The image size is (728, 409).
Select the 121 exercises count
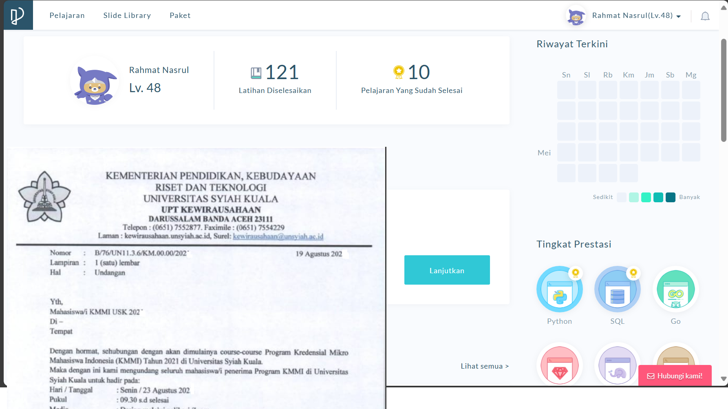tap(282, 72)
